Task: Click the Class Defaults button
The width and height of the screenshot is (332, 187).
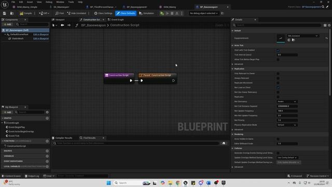Action: pos(126,13)
